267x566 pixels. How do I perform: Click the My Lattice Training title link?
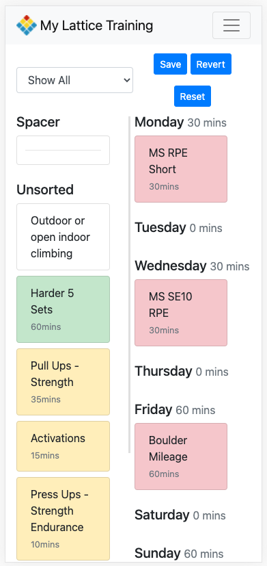[96, 25]
